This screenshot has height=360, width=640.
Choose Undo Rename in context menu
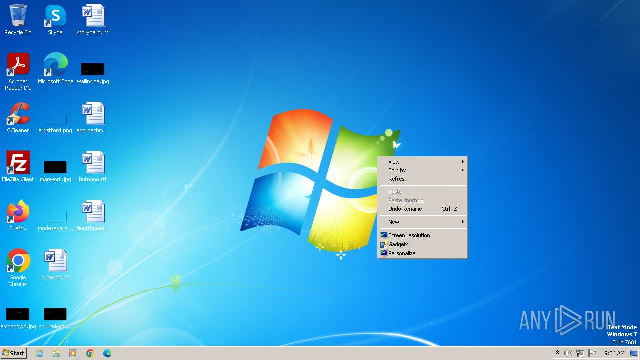422,209
